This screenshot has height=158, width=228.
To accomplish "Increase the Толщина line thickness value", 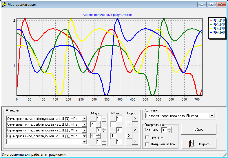I will pos(169,129).
